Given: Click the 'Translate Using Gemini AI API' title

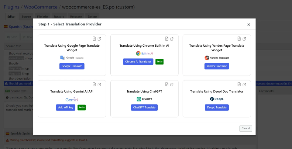Looking at the screenshot, I should 72,91.
